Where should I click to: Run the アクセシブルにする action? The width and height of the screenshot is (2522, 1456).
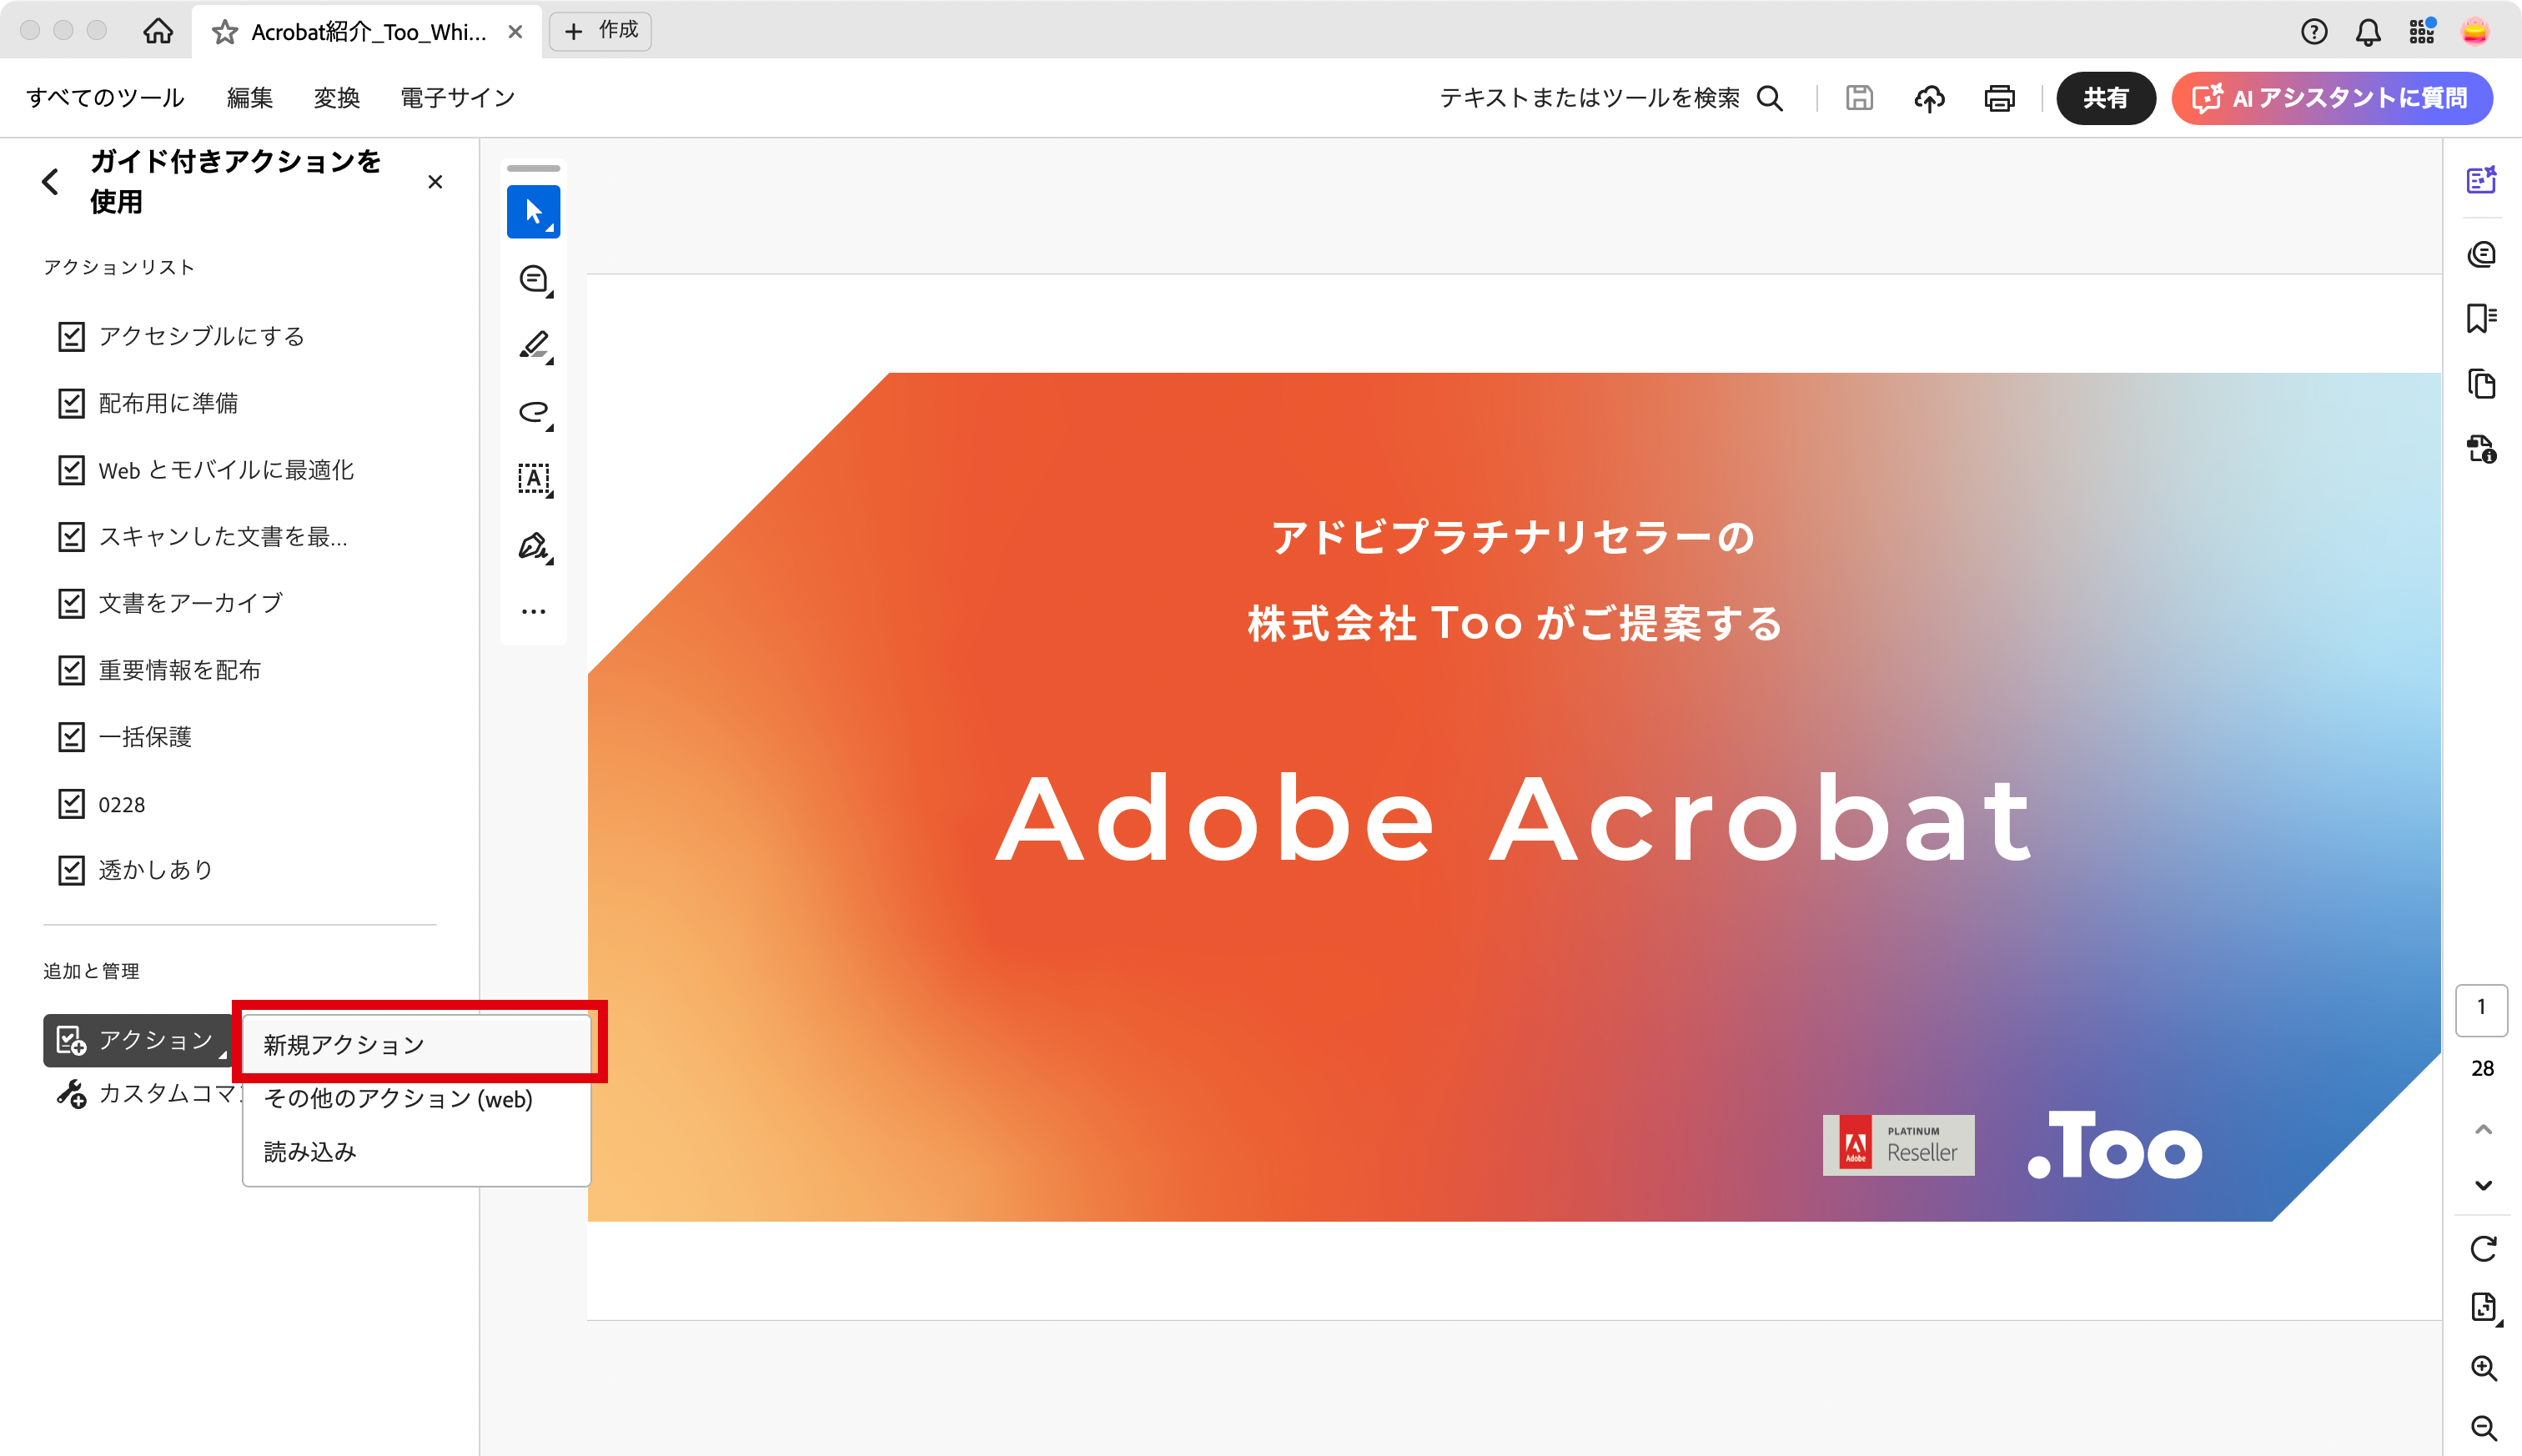pos(201,337)
